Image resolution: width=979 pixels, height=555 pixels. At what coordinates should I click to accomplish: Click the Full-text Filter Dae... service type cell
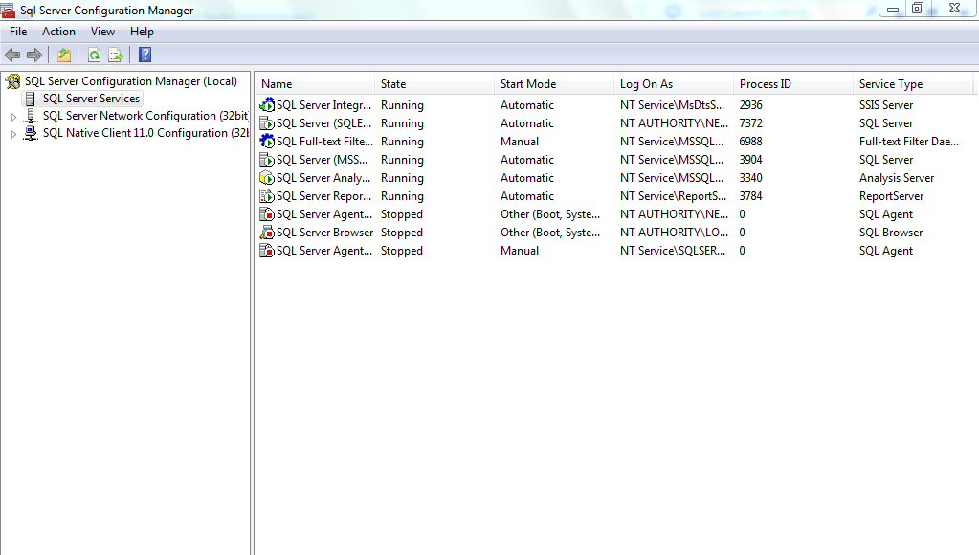pyautogui.click(x=909, y=142)
